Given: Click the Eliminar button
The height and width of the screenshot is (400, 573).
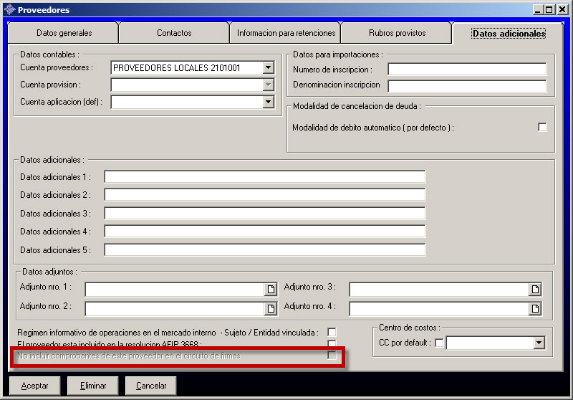Looking at the screenshot, I should pyautogui.click(x=92, y=386).
